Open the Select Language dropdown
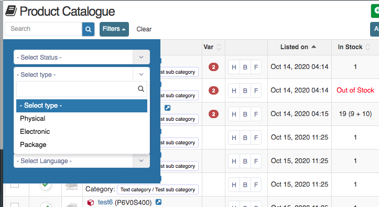Screen dimensions: 379x207 pos(82,160)
